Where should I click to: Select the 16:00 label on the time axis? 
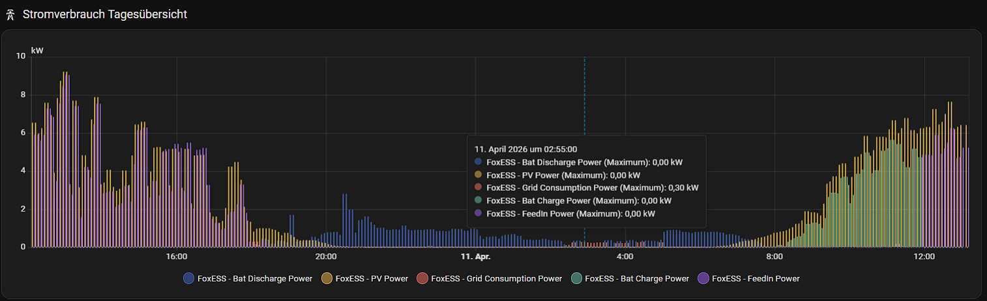tap(177, 257)
